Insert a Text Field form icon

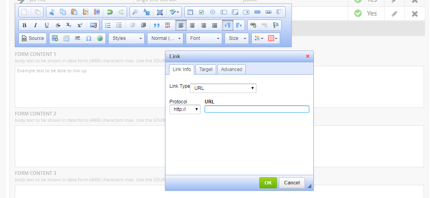tap(224, 12)
